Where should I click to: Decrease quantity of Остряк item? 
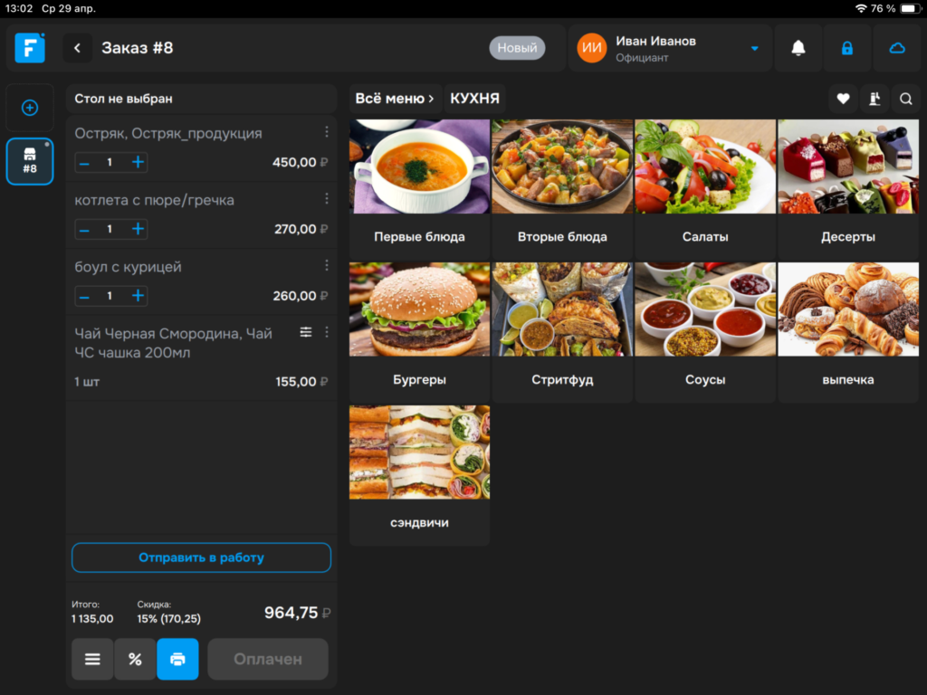point(84,163)
